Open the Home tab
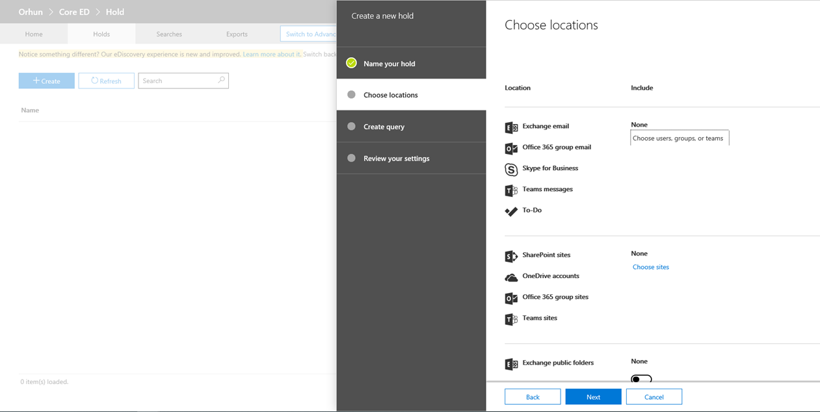The height and width of the screenshot is (412, 820). 34,34
